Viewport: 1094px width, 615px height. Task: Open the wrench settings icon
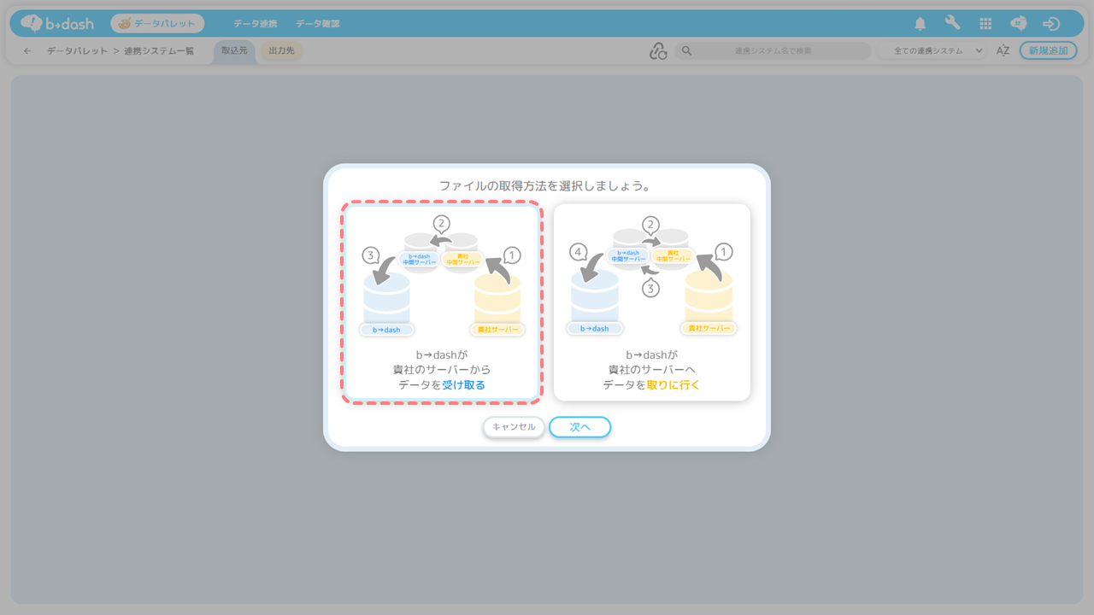coord(952,24)
